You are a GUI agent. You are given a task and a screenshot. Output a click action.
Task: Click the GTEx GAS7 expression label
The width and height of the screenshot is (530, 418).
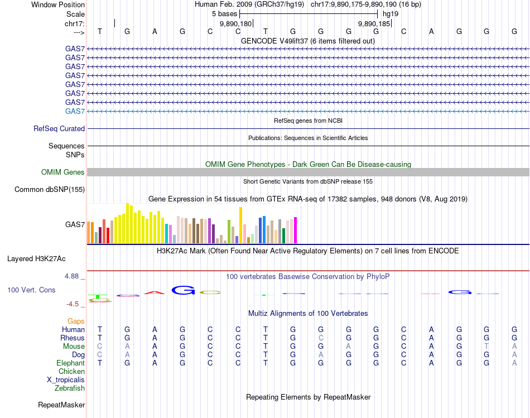coord(75,224)
